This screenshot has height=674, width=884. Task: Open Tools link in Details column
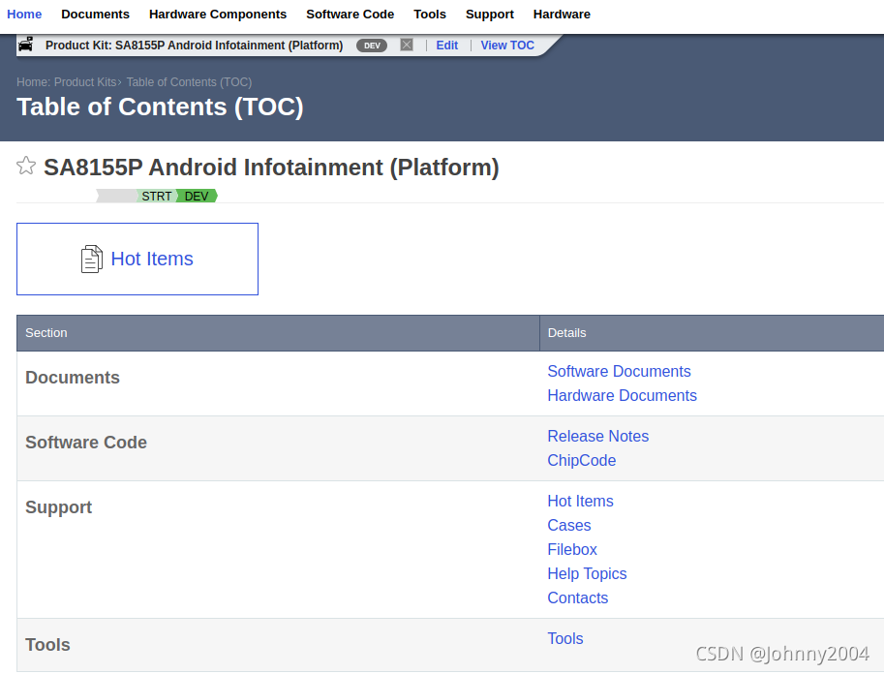[x=564, y=638]
